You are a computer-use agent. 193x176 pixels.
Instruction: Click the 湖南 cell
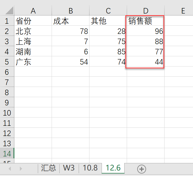pyautogui.click(x=33, y=51)
